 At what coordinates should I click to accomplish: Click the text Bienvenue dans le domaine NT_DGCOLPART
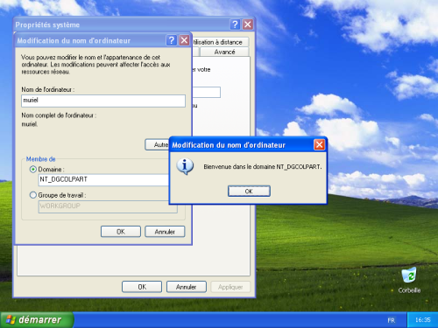click(263, 167)
